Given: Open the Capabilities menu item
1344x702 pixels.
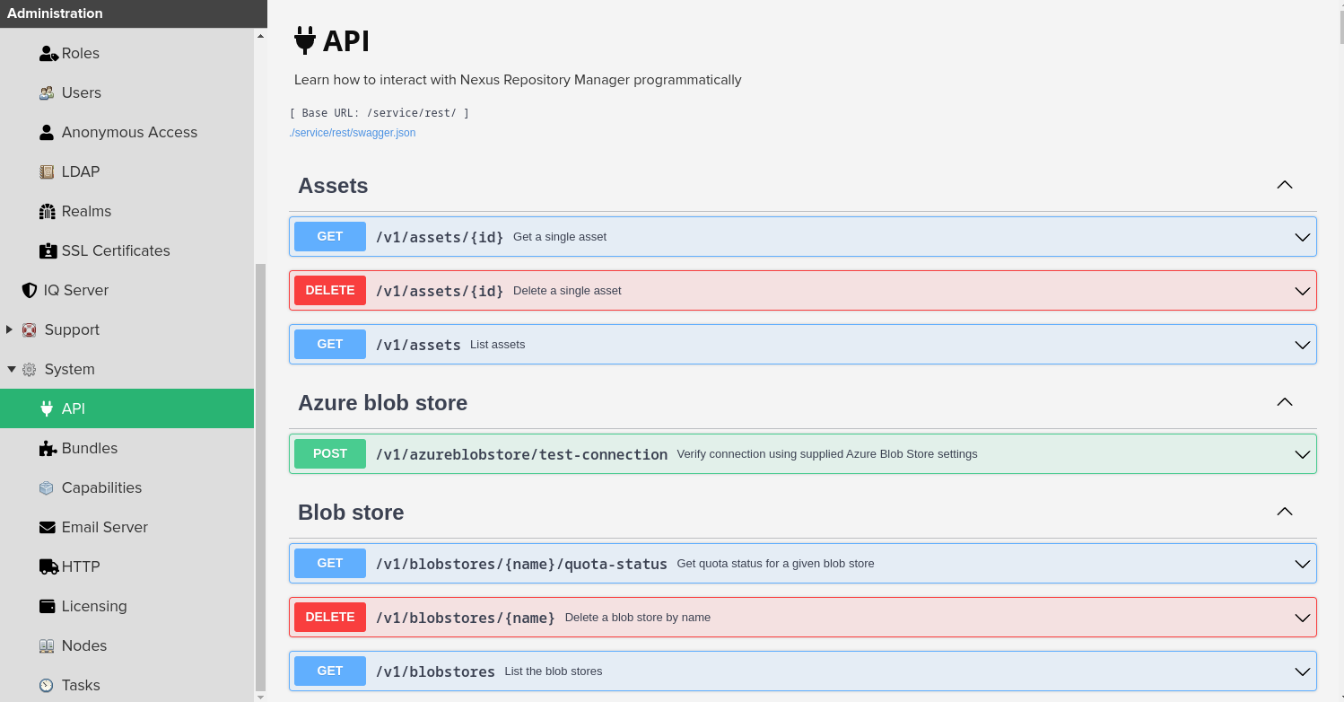Looking at the screenshot, I should [x=101, y=488].
